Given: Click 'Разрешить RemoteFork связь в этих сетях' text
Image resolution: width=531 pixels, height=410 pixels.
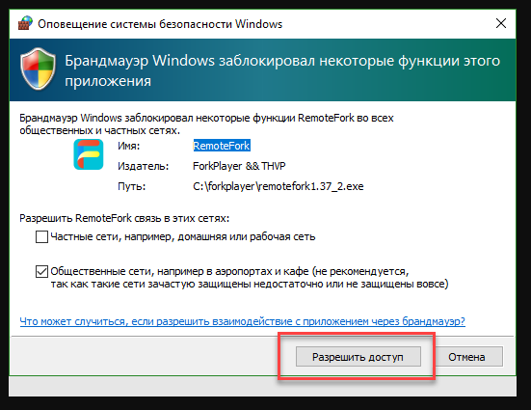Looking at the screenshot, I should 124,218.
